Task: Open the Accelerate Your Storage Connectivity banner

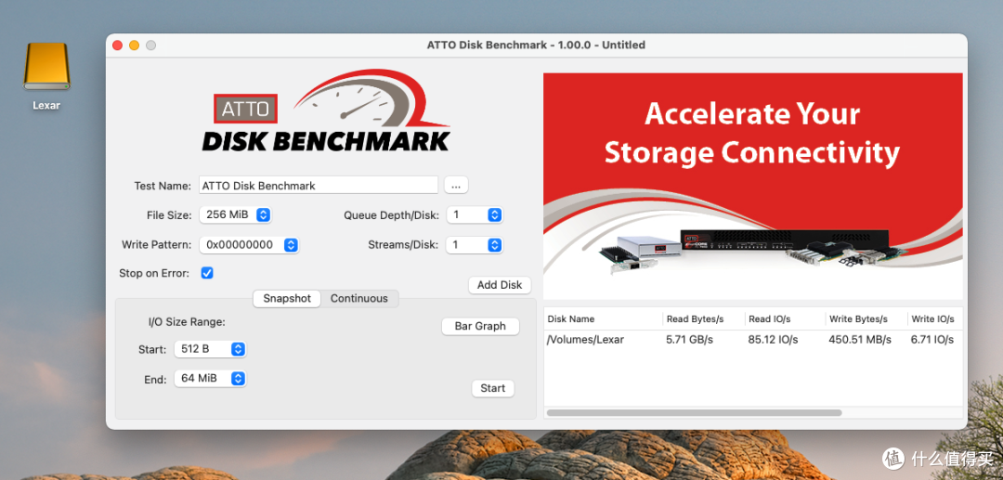Action: tap(753, 186)
